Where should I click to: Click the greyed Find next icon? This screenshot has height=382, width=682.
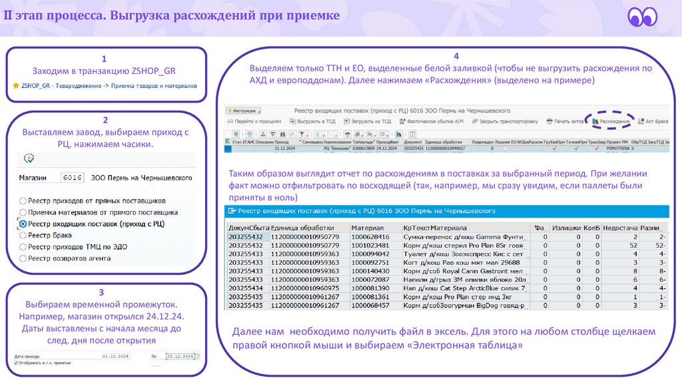click(291, 134)
